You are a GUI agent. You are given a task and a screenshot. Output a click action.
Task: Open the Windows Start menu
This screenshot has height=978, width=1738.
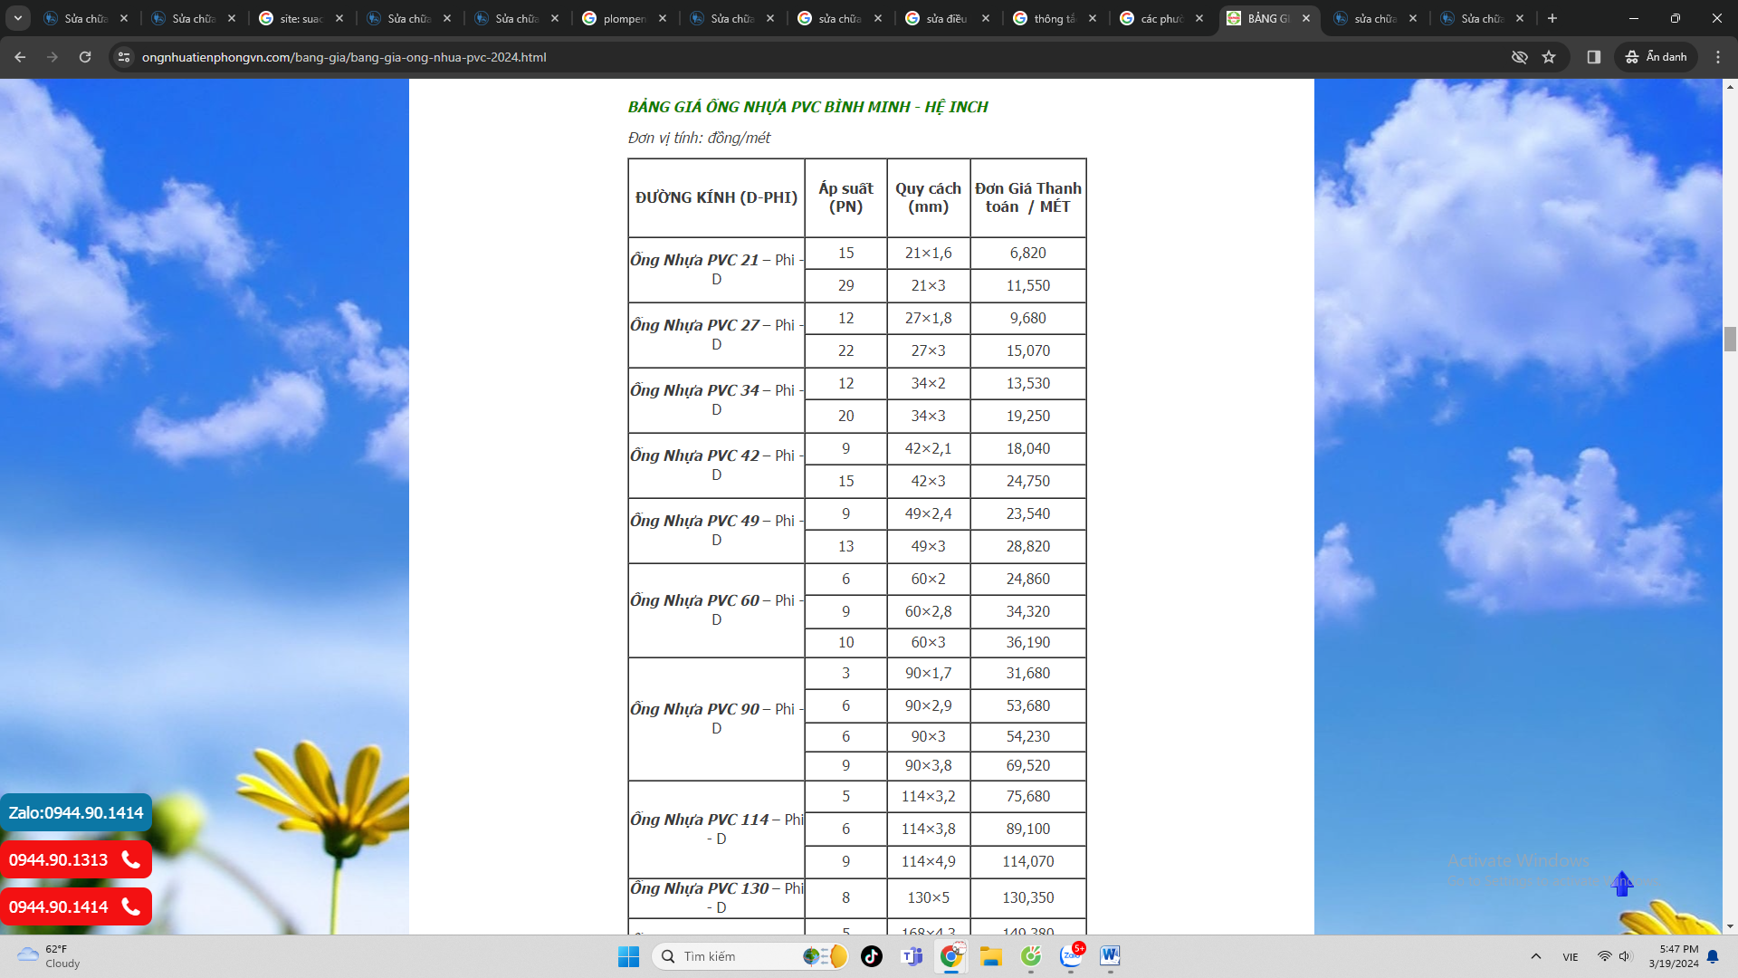point(628,956)
